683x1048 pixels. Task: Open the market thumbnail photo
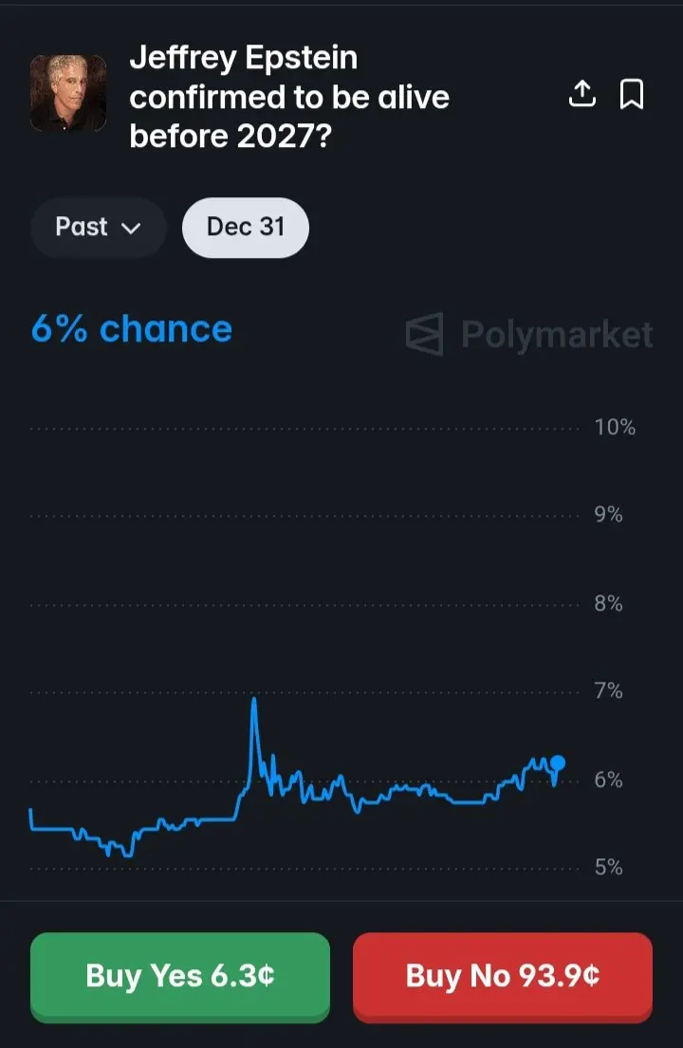[68, 93]
